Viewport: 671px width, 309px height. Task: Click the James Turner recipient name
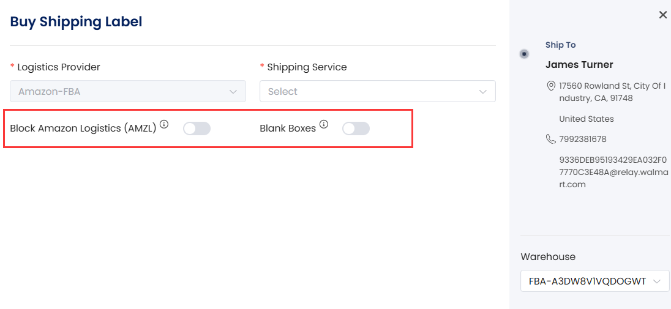coord(579,65)
